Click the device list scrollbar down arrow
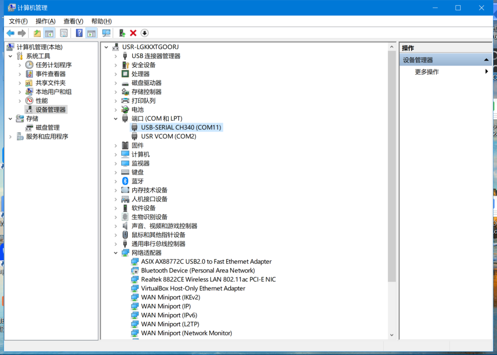The image size is (497, 355). 391,335
